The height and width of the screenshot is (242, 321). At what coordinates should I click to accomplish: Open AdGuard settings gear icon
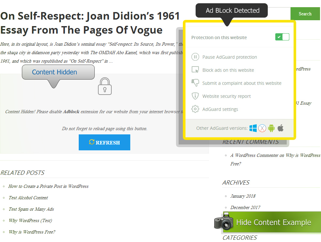(195, 109)
